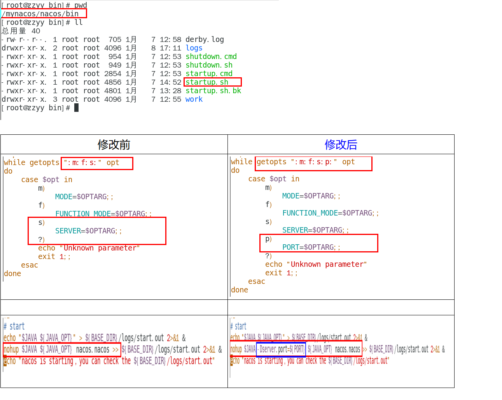This screenshot has height=400, width=502.
Task: Click the shutdown.cmd file name
Action: point(211,57)
